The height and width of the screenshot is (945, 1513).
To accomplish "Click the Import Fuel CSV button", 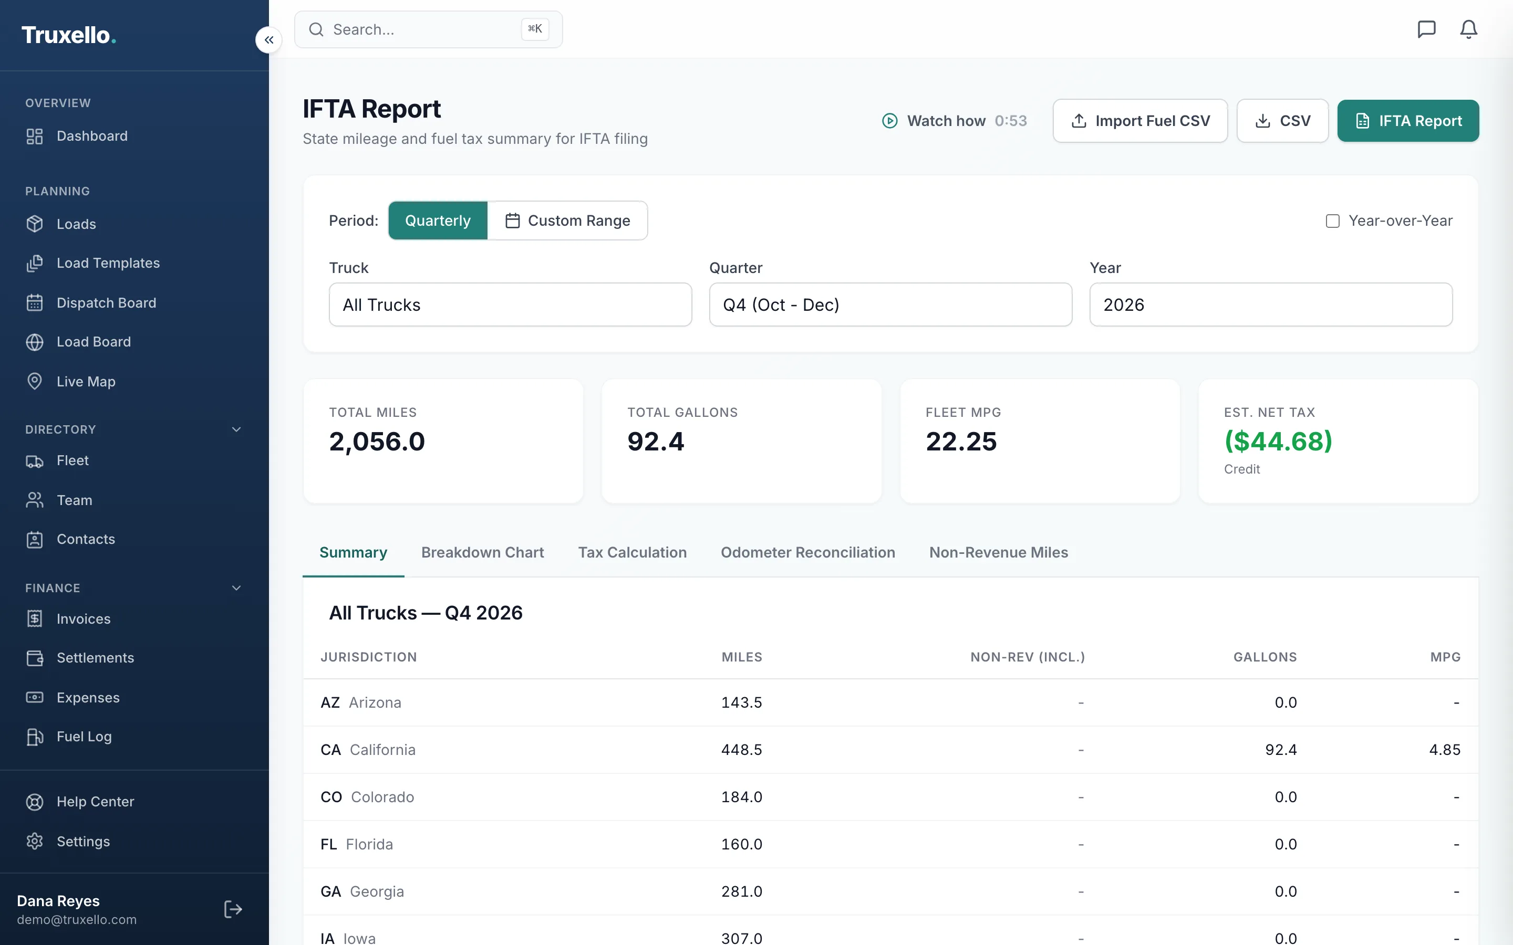I will click(1140, 121).
